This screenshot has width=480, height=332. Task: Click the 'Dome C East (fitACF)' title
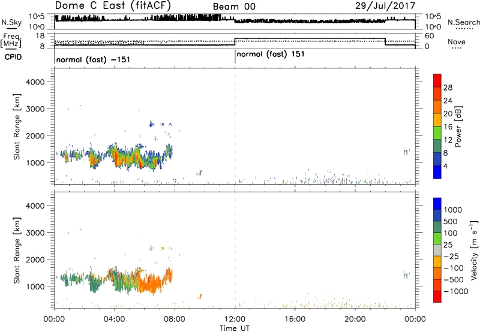coord(113,6)
